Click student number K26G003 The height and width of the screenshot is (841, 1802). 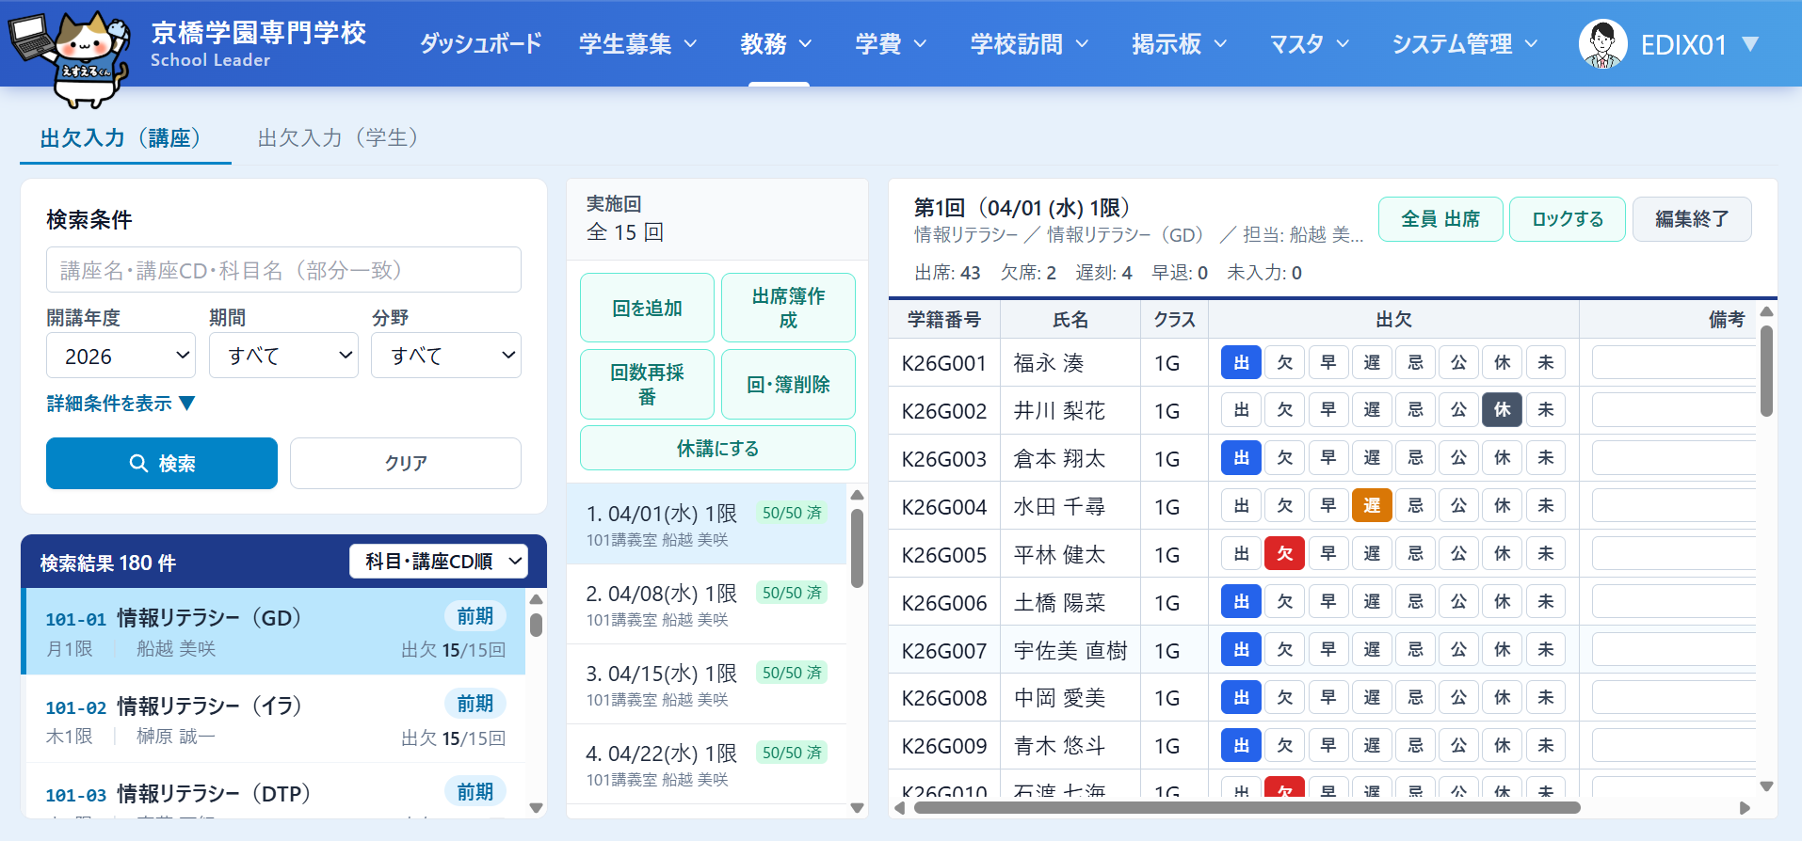click(943, 459)
